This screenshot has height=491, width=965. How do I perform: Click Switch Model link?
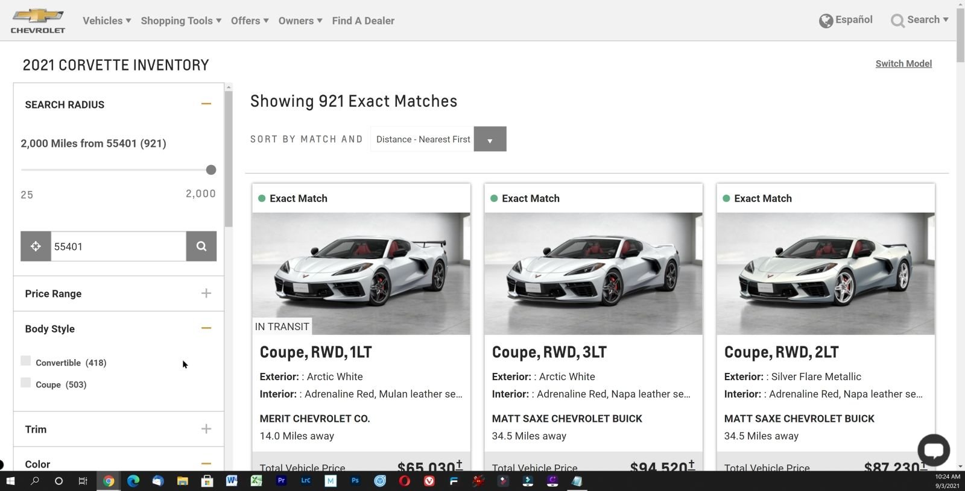click(903, 64)
